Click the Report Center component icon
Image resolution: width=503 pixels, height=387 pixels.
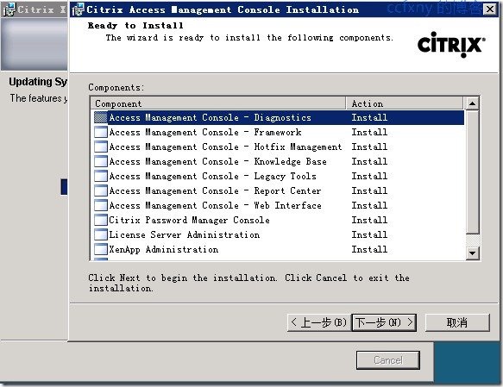pyautogui.click(x=101, y=190)
